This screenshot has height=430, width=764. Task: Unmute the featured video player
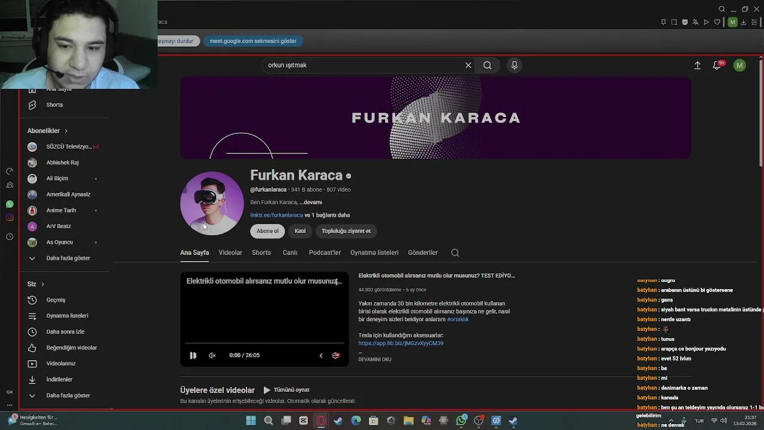[x=212, y=355]
